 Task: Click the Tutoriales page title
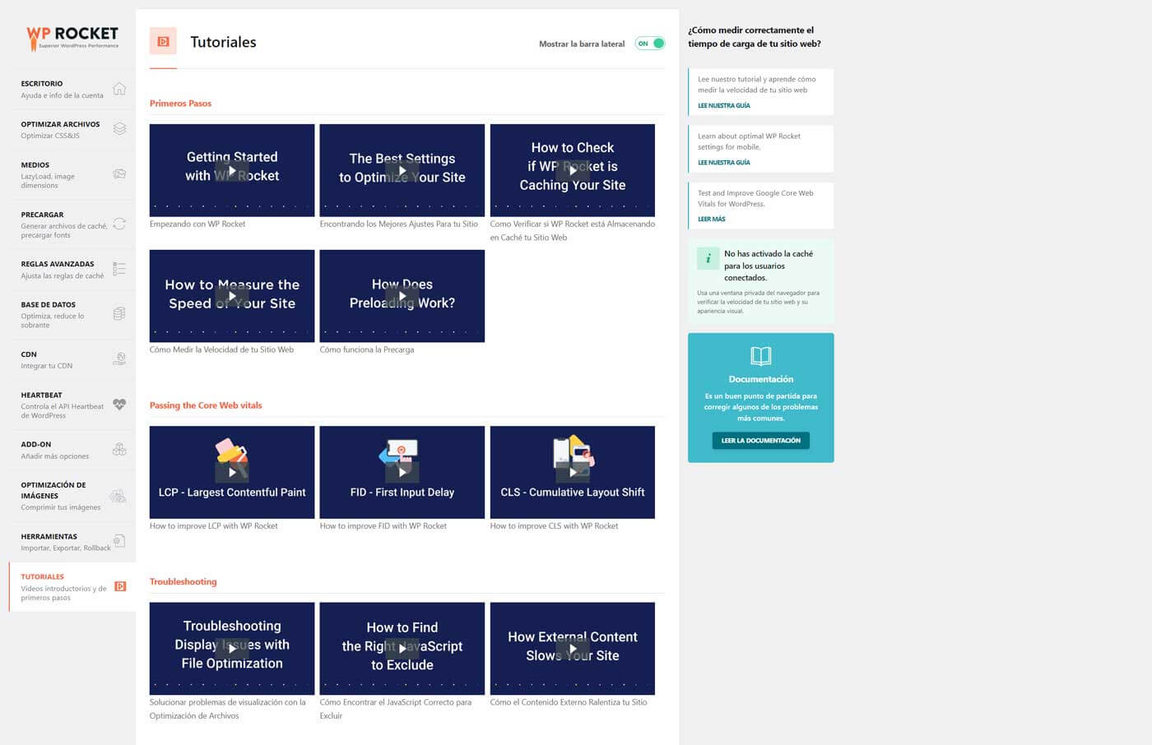pos(223,42)
